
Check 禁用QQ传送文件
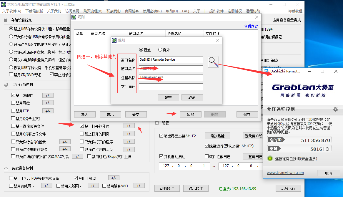coord(13,118)
